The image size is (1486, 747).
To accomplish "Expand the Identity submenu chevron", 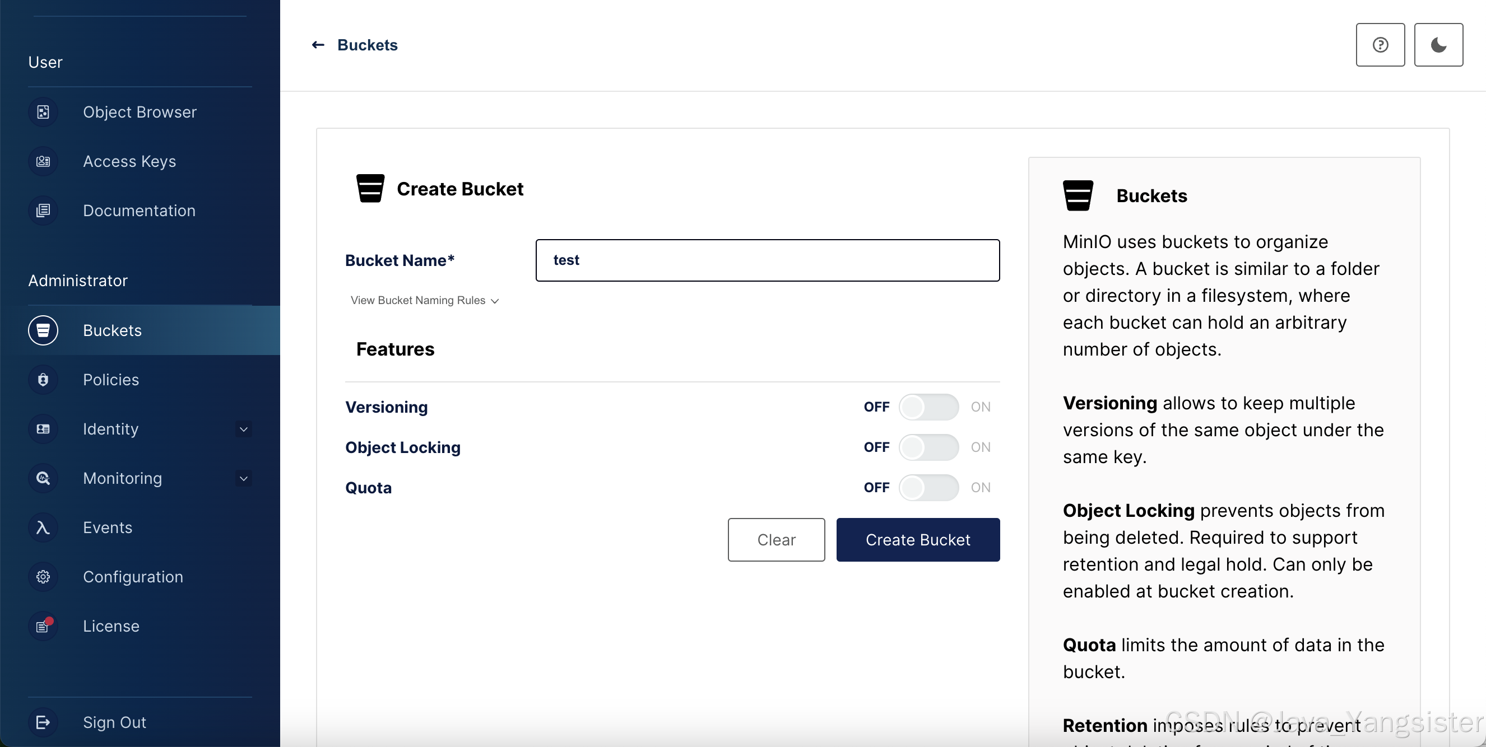I will 243,429.
